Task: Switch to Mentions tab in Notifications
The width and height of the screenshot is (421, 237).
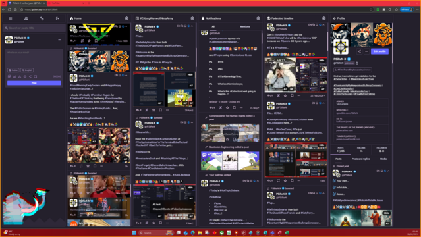Action: [x=245, y=26]
